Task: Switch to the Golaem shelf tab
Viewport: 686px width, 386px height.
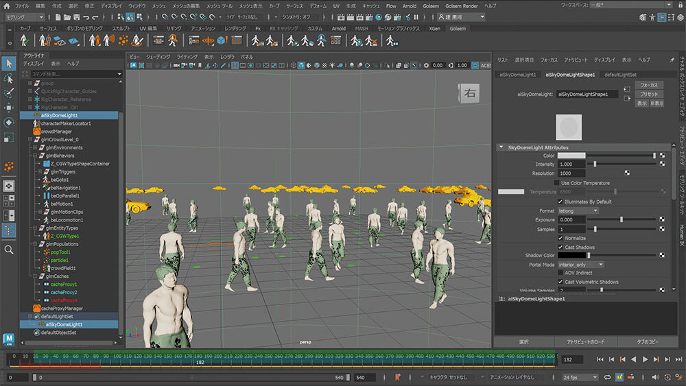Action: click(457, 29)
